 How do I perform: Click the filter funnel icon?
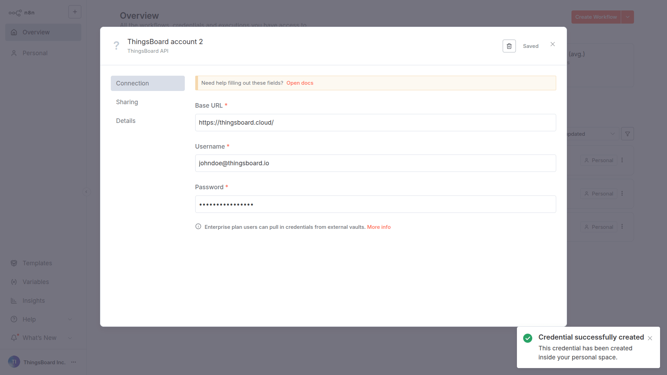click(627, 134)
